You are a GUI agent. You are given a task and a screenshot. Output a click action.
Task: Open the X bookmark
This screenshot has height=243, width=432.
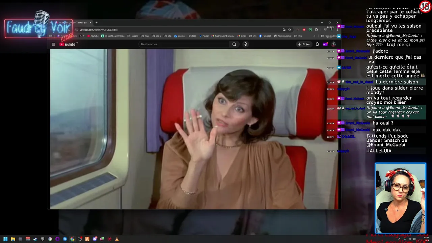click(82, 36)
